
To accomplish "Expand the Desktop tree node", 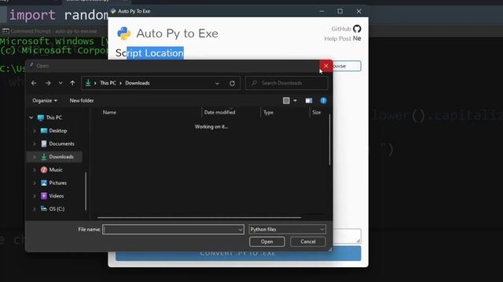I will (x=35, y=131).
